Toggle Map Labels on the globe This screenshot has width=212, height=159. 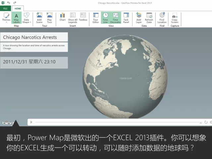[x=16, y=18]
